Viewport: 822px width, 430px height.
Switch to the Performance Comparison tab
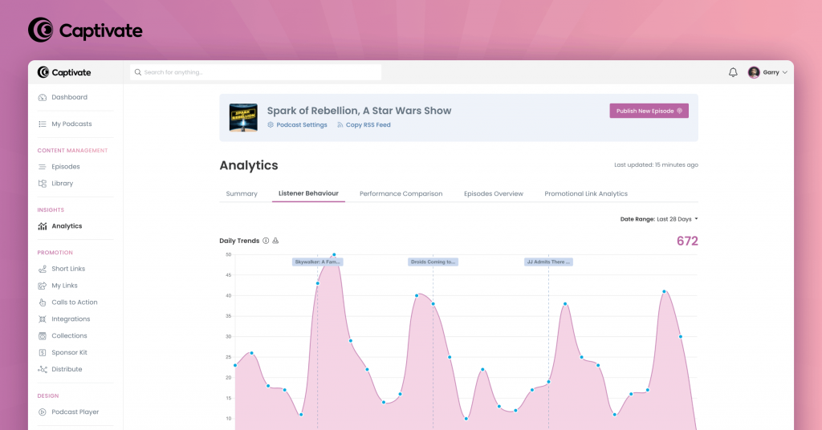401,194
